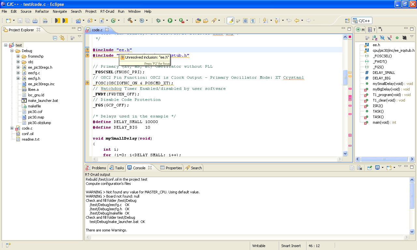417x250 pixels.
Task: Expand code.c node in Project Explorer
Action: [x=12, y=128]
